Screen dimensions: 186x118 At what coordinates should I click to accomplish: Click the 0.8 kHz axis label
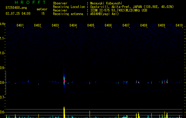pos(2,83)
